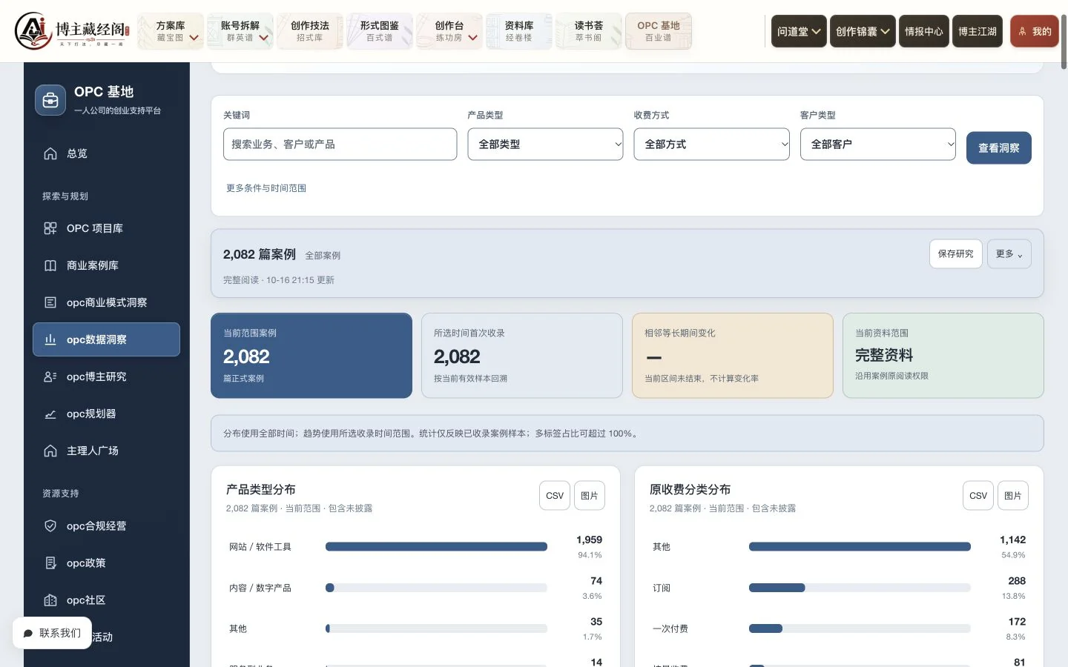Export 产品类型分布 as CSV
Viewport: 1068px width, 667px height.
[x=555, y=496]
